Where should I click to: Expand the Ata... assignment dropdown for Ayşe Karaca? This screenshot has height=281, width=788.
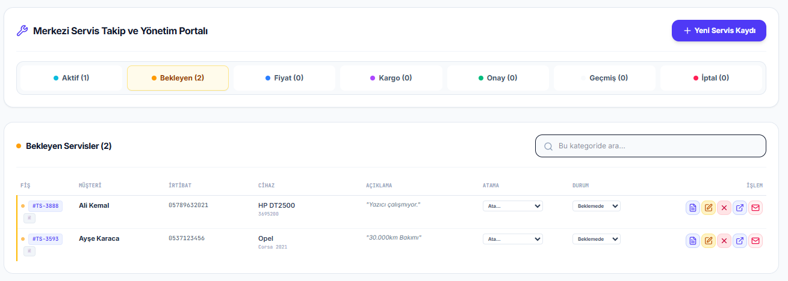(x=513, y=239)
